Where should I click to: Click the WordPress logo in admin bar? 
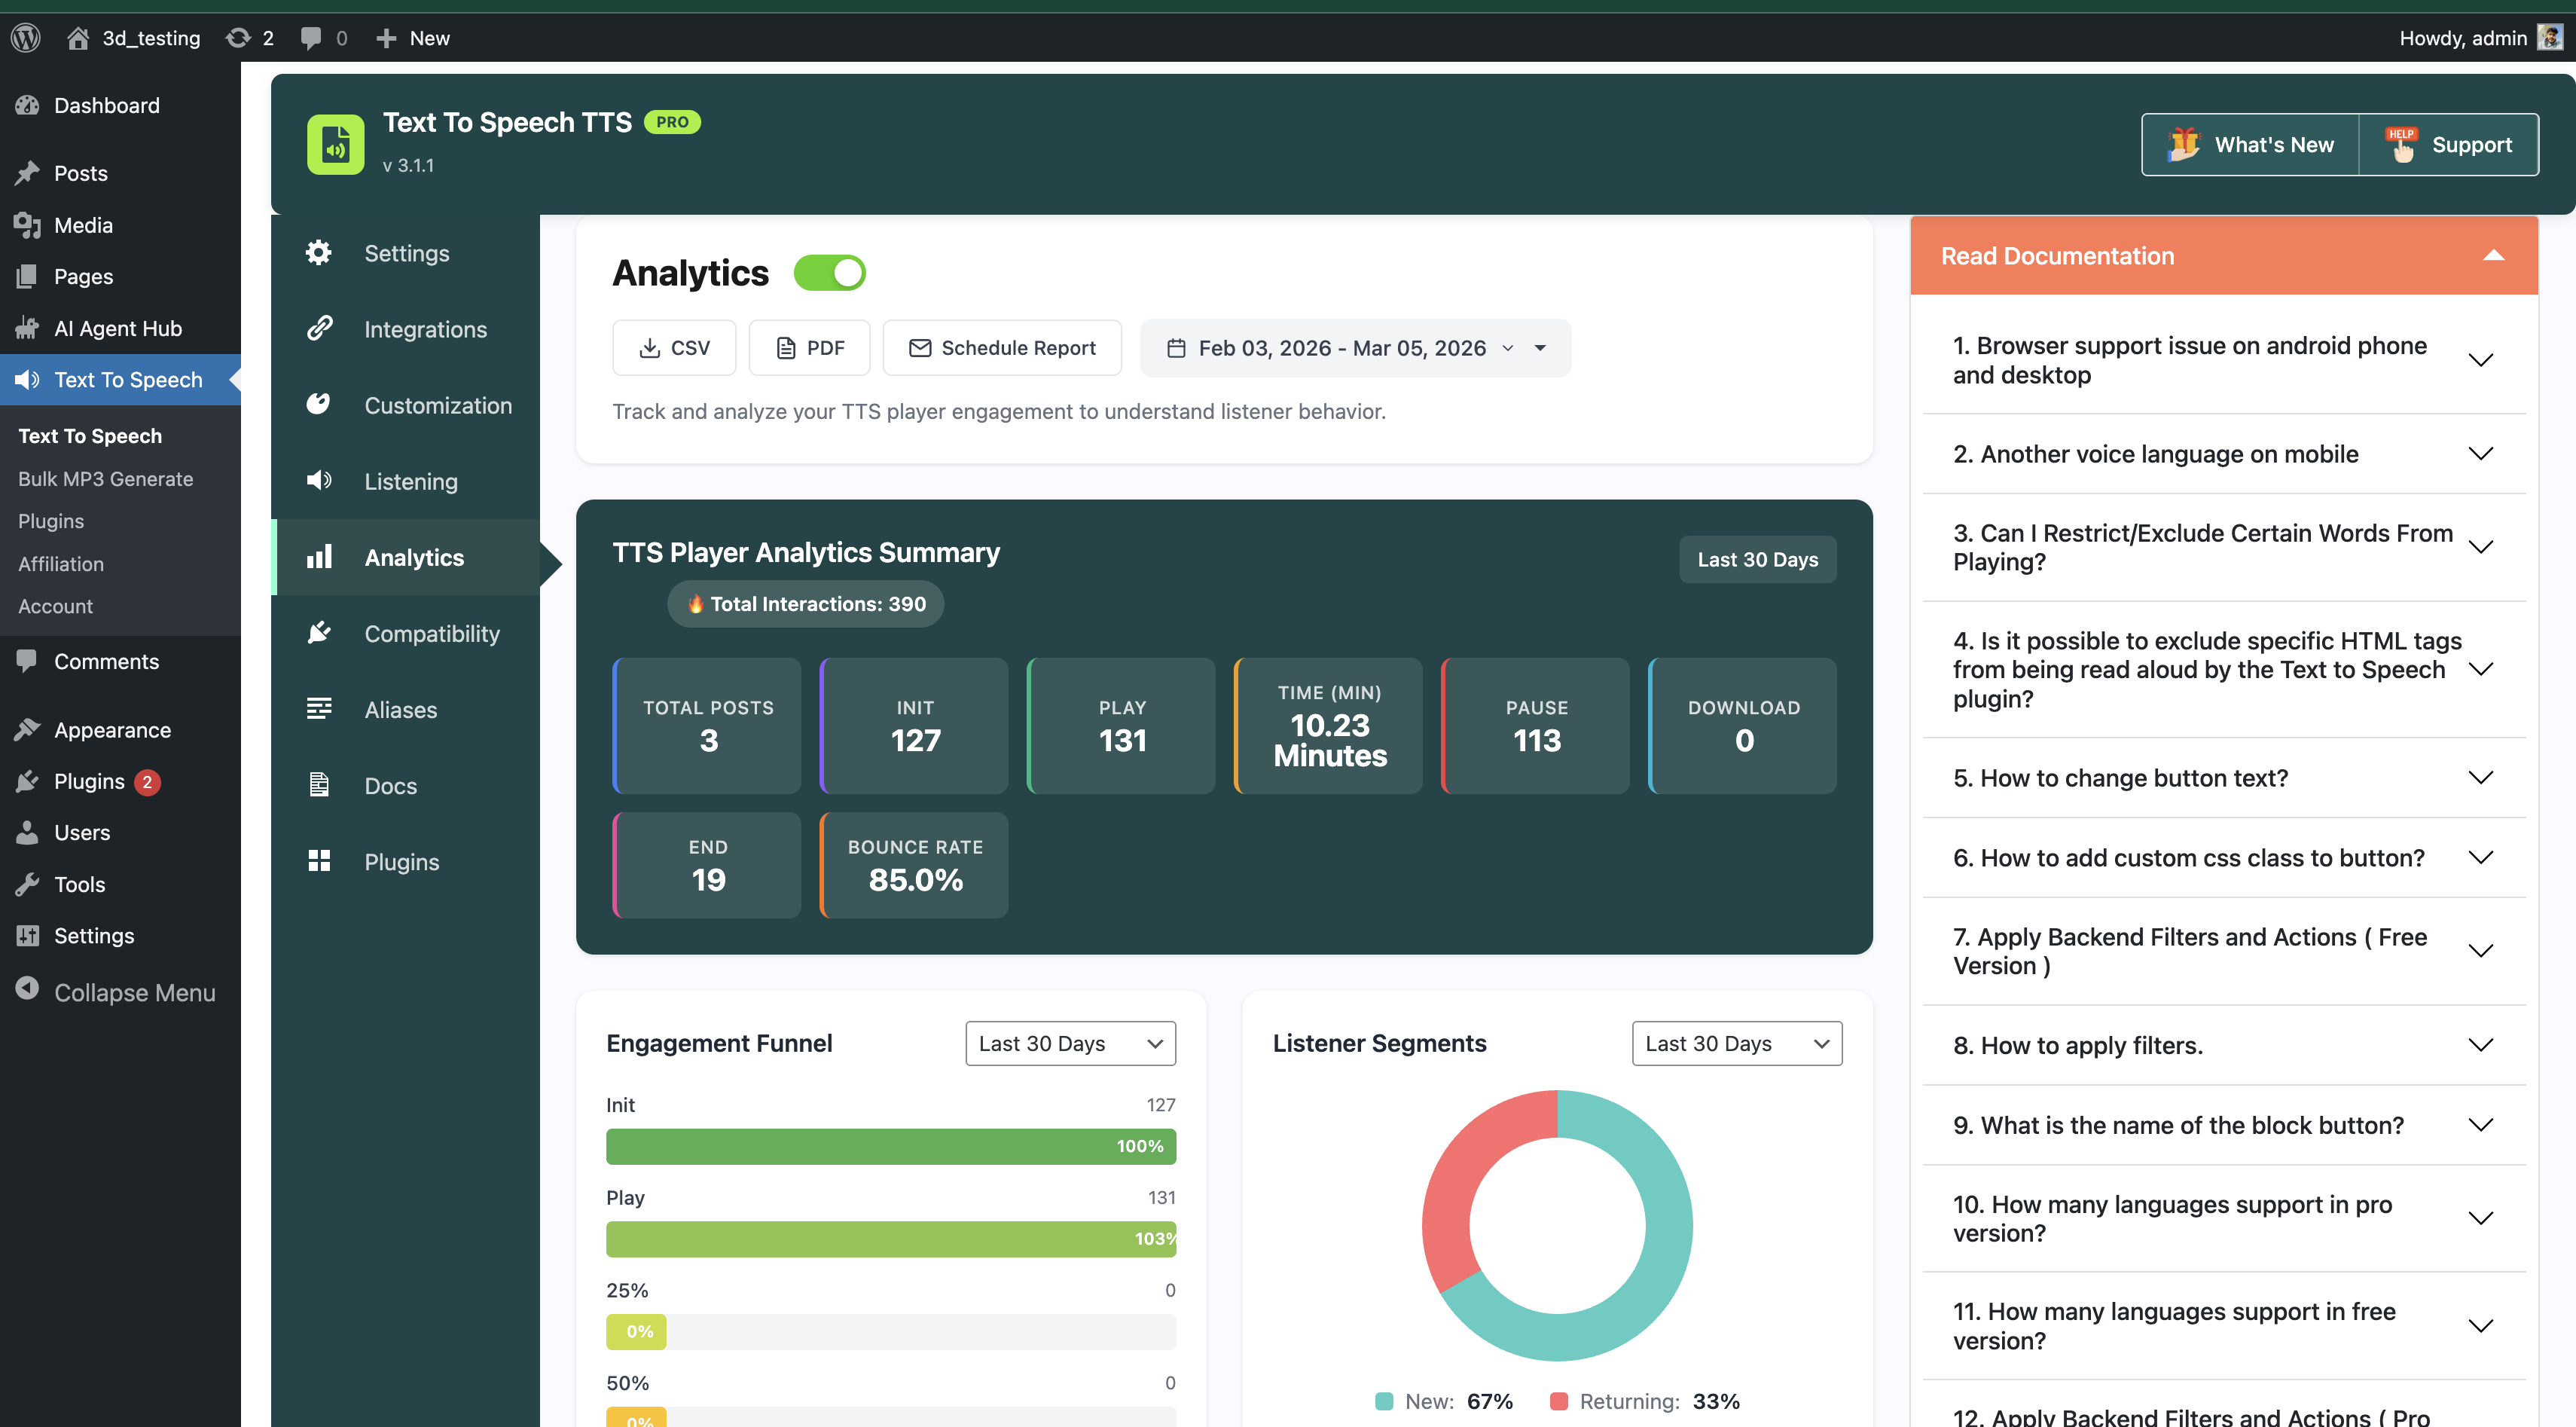26,37
